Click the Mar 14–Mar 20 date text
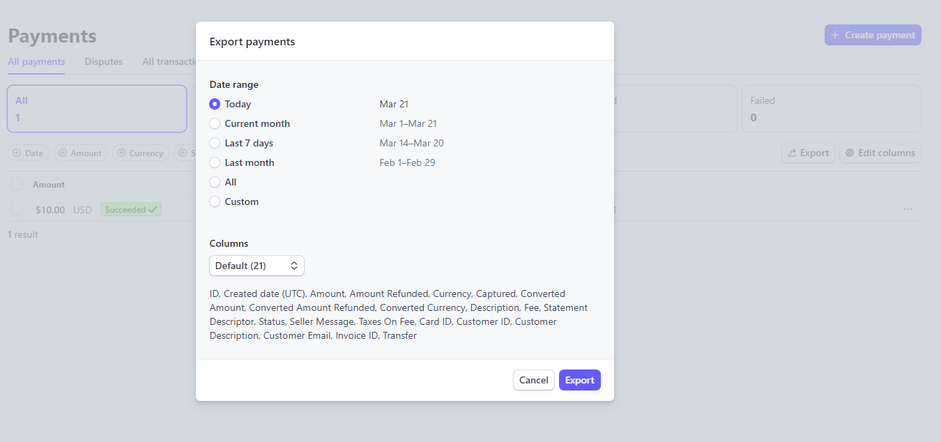 point(412,143)
